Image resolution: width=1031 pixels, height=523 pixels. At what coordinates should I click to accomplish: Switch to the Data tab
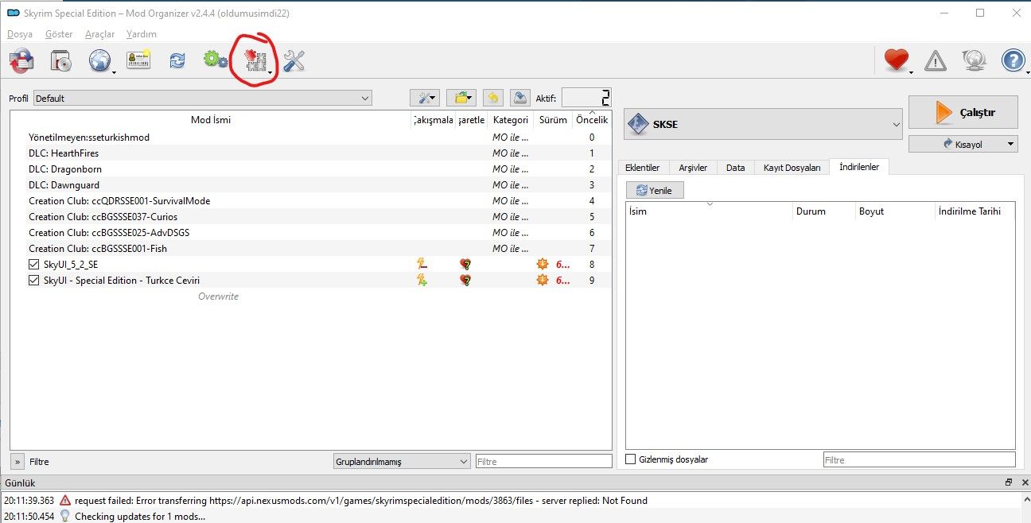click(x=736, y=168)
